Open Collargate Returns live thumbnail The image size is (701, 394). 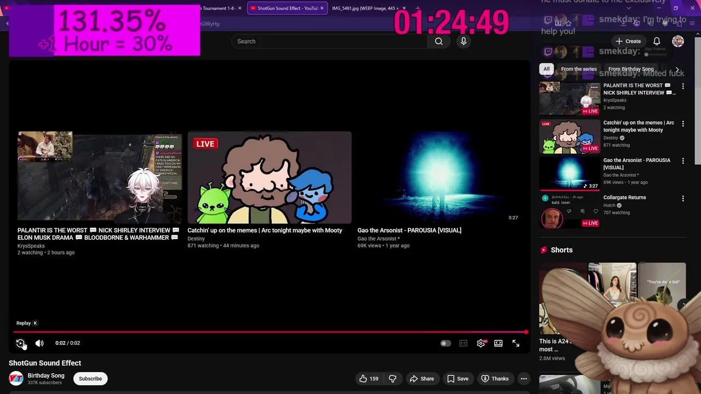coord(570,211)
